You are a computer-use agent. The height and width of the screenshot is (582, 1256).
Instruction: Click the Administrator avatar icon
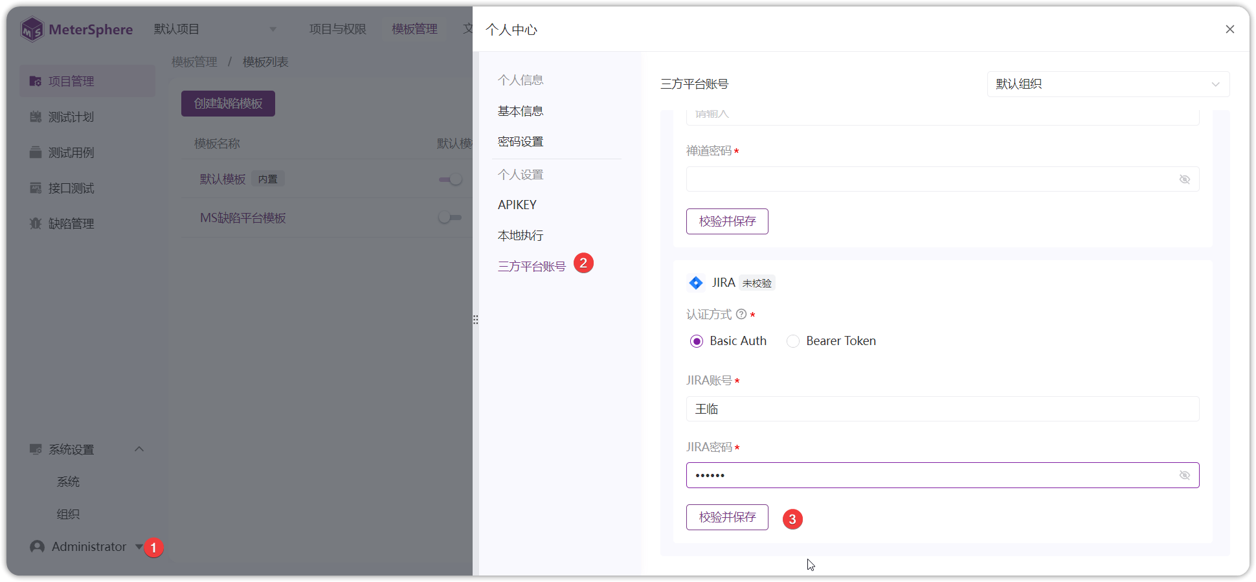(x=38, y=547)
